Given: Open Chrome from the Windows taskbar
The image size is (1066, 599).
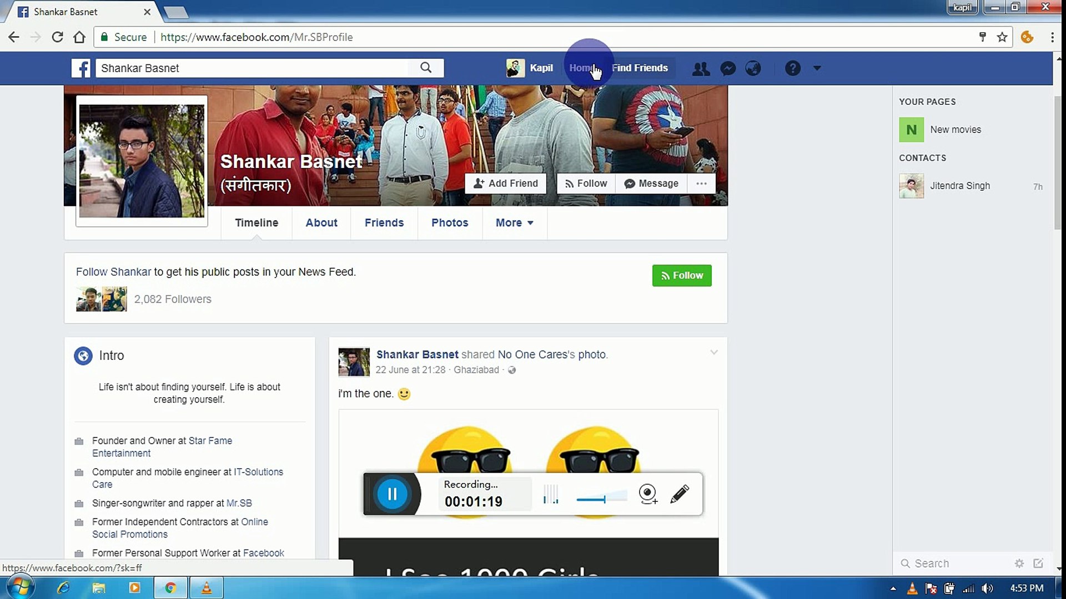Looking at the screenshot, I should pos(170,587).
